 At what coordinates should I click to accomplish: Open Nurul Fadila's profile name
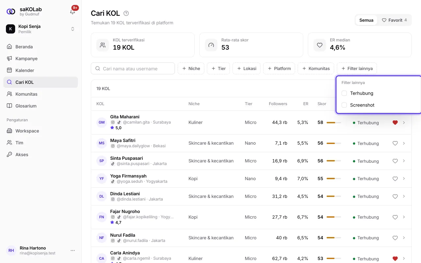(x=123, y=235)
